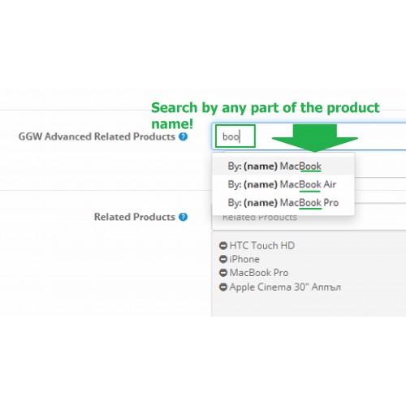Select the HTC Touch HD product name text

click(262, 246)
